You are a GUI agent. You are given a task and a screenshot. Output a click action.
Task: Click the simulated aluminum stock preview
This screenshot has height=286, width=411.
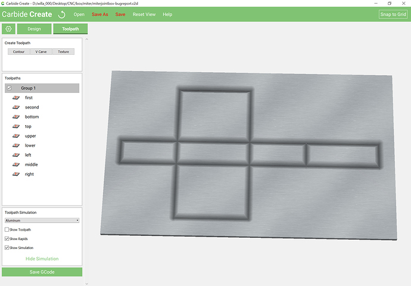[248, 155]
